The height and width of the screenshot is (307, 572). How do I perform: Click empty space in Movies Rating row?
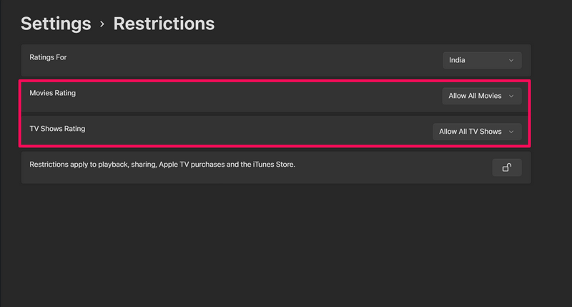[x=250, y=96]
